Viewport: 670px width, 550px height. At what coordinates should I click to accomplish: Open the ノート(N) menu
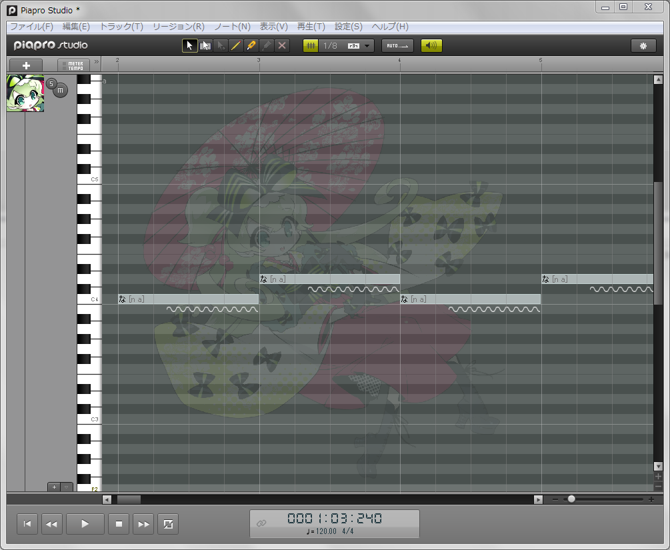(232, 27)
